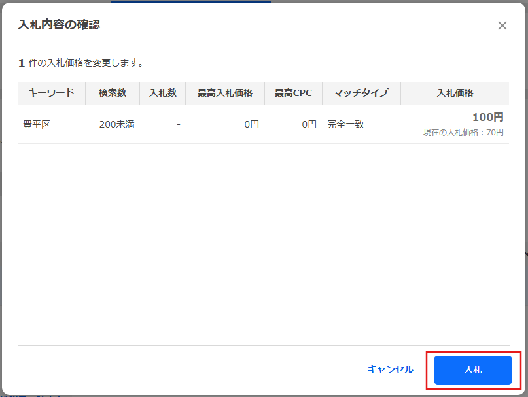Click the 検索数 column header
The height and width of the screenshot is (397, 528).
point(113,93)
